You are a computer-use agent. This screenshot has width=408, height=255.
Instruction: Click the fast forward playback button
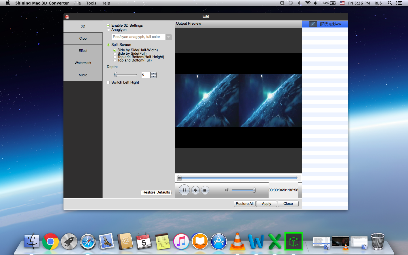(x=195, y=190)
